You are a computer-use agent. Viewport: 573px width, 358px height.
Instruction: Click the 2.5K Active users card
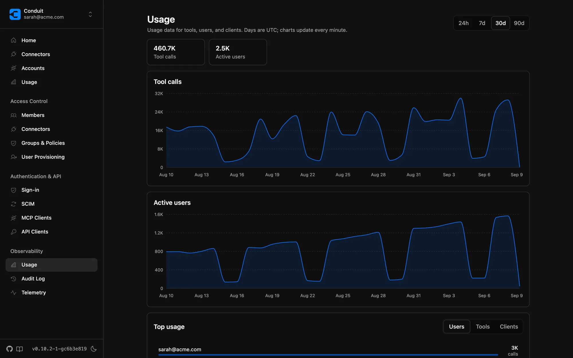tap(238, 52)
